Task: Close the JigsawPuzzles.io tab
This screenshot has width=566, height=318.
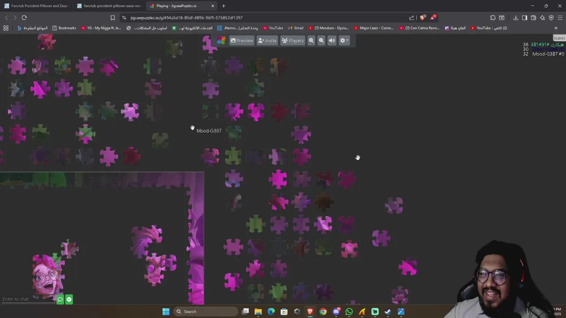Action: tap(213, 6)
